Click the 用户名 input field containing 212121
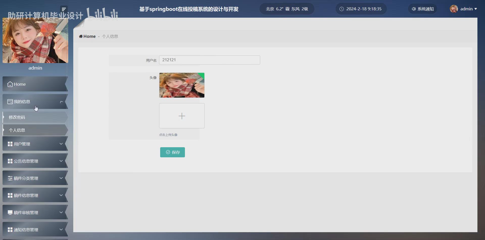Image resolution: width=485 pixels, height=240 pixels. tap(209, 60)
